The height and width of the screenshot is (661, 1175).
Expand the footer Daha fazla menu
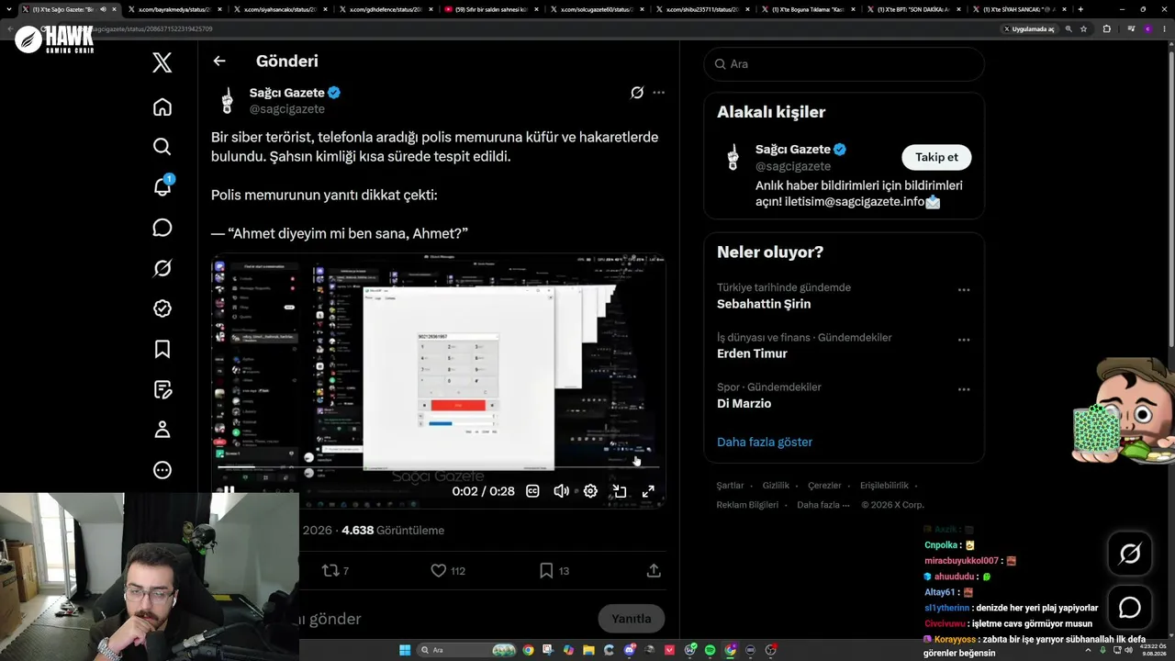823,505
